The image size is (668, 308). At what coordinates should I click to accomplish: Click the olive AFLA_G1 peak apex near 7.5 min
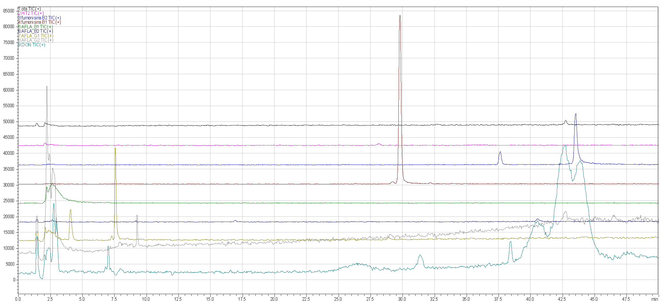[x=115, y=148]
